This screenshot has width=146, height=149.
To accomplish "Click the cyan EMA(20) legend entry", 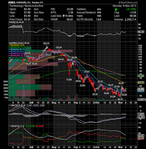I will click(x=17, y=49).
